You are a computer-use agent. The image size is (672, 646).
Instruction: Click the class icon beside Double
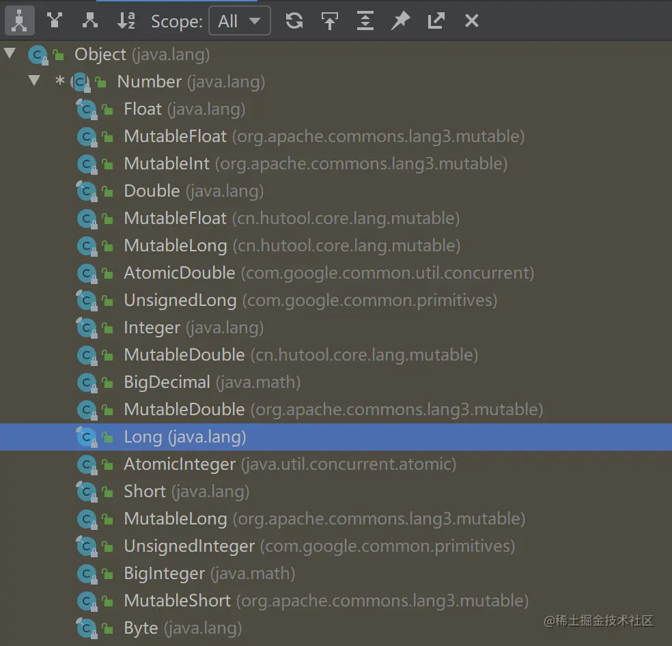[87, 191]
